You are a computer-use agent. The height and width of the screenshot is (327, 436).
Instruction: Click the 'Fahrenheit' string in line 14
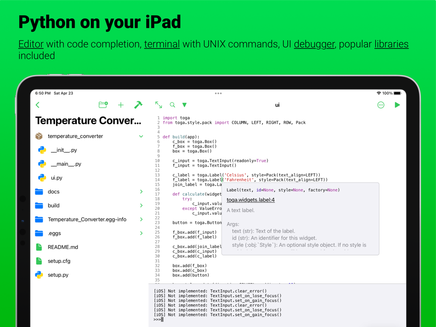point(239,180)
